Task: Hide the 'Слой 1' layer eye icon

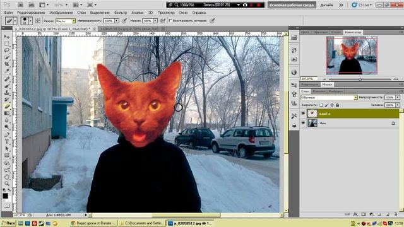Action: coord(303,113)
